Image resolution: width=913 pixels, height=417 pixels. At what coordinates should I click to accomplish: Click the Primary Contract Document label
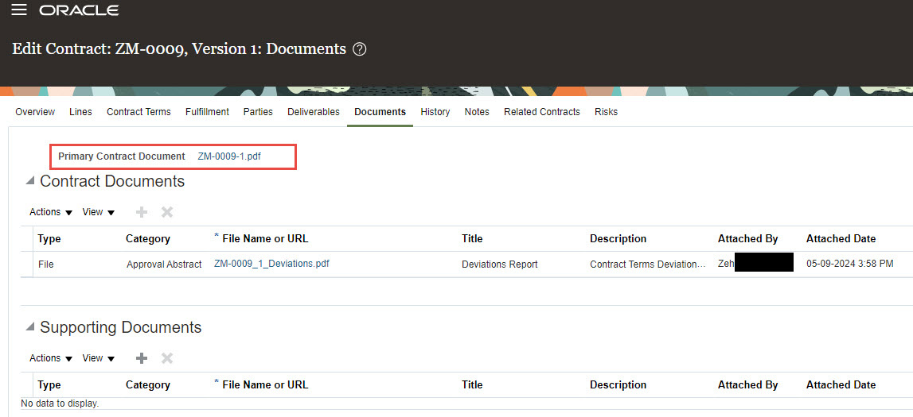pos(122,156)
